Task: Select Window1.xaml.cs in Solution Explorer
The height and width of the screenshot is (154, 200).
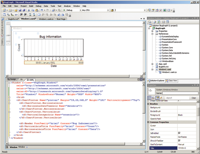Action: click(169, 72)
